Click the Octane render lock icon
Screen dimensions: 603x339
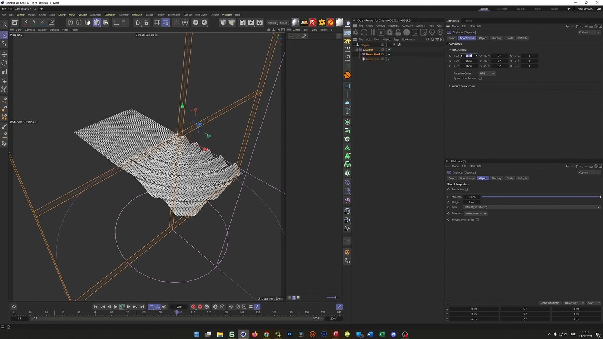(398, 32)
